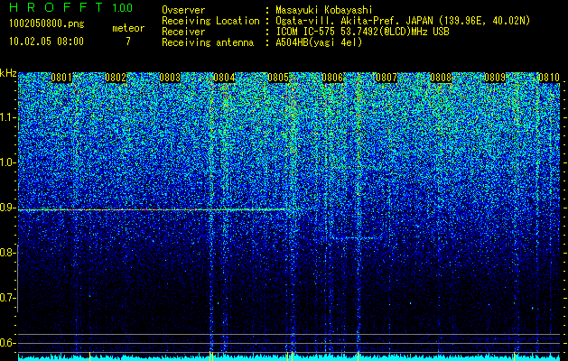
Task: Click the meteor label
Action: (x=128, y=28)
